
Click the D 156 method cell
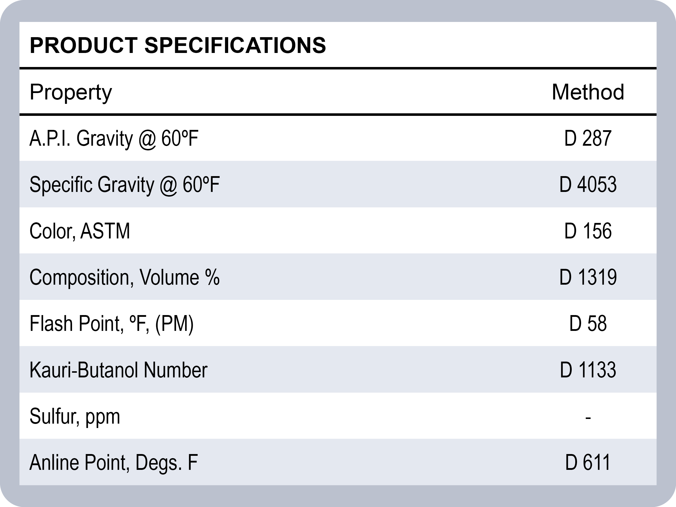(x=588, y=231)
